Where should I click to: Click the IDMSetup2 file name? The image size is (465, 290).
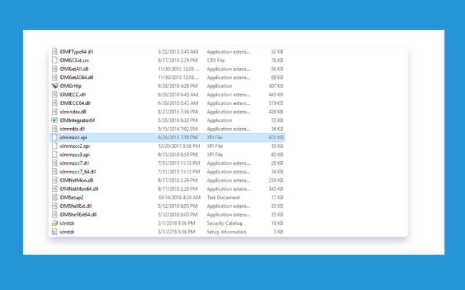pos(71,198)
